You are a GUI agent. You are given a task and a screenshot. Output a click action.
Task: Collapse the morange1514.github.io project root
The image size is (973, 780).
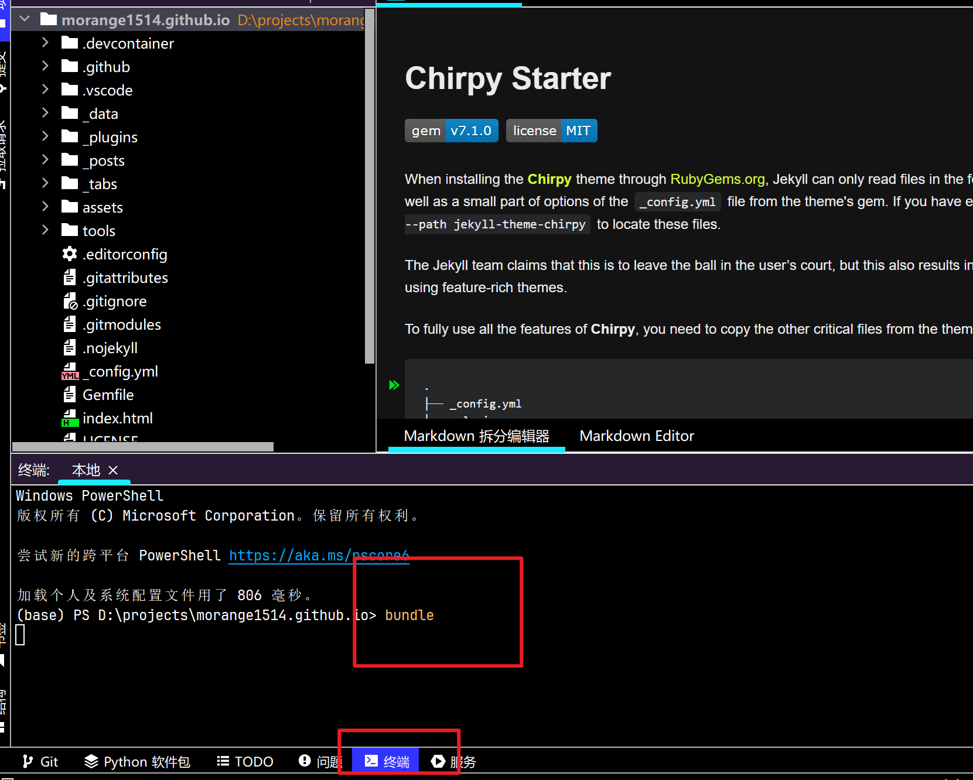25,19
